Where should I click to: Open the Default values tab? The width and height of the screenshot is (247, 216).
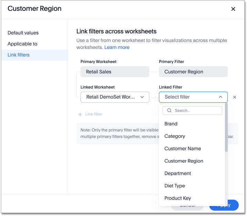tap(23, 33)
